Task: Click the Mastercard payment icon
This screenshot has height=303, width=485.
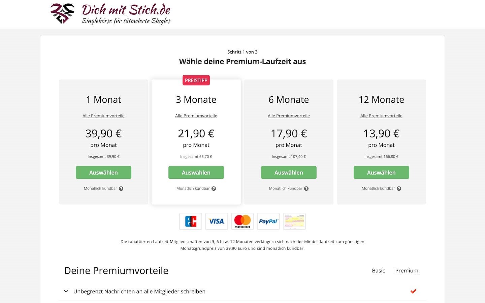Action: (243, 221)
